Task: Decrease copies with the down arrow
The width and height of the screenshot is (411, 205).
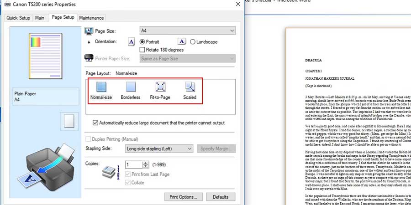Action: coord(146,167)
